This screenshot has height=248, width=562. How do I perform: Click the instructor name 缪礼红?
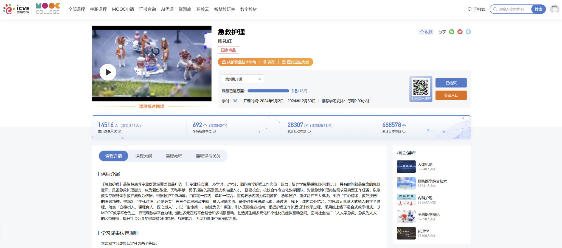225,41
